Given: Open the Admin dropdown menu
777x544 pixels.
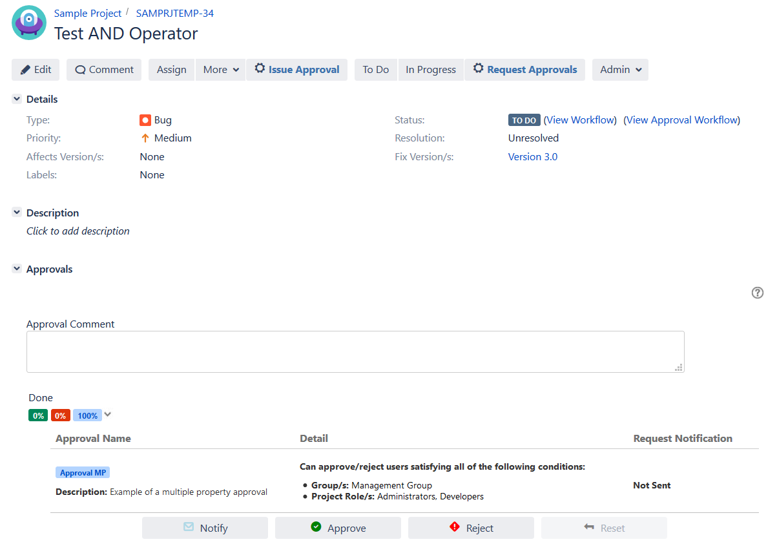Looking at the screenshot, I should 620,70.
